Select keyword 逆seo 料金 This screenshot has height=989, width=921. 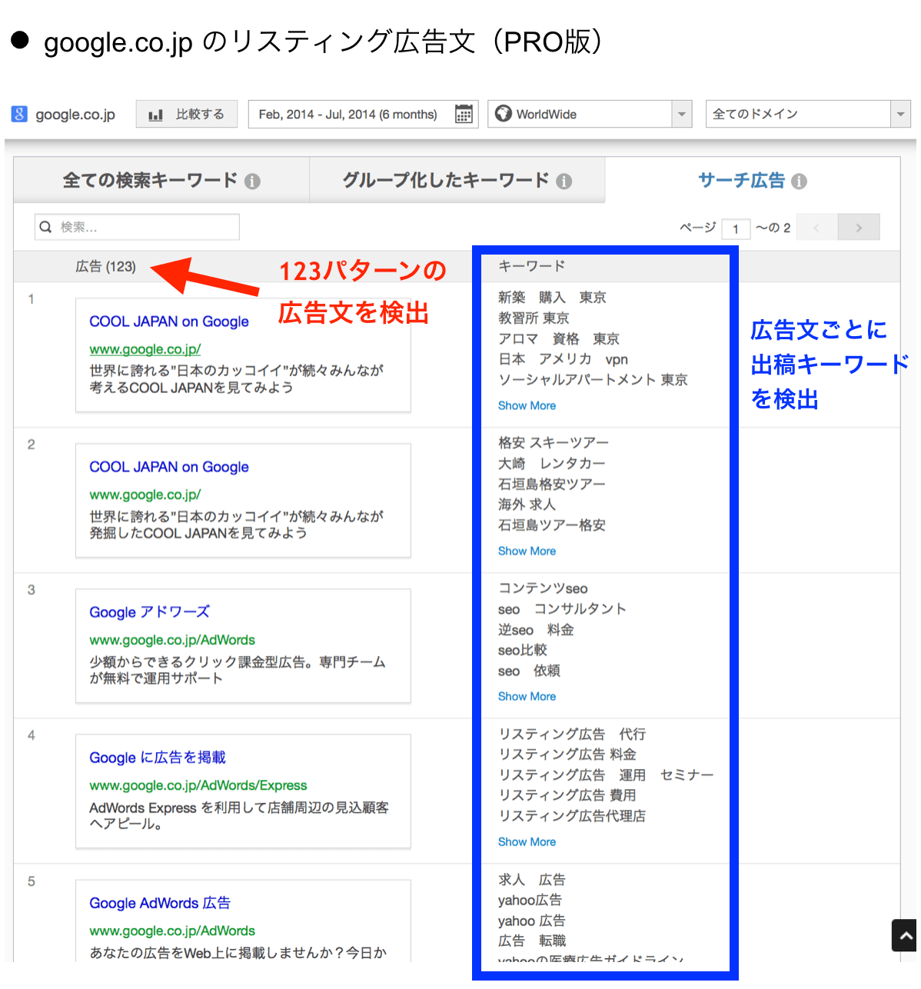click(x=536, y=630)
